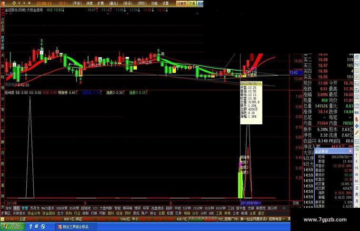Click the 自选 button at top
This screenshot has height=231, width=360.
click(200, 3)
